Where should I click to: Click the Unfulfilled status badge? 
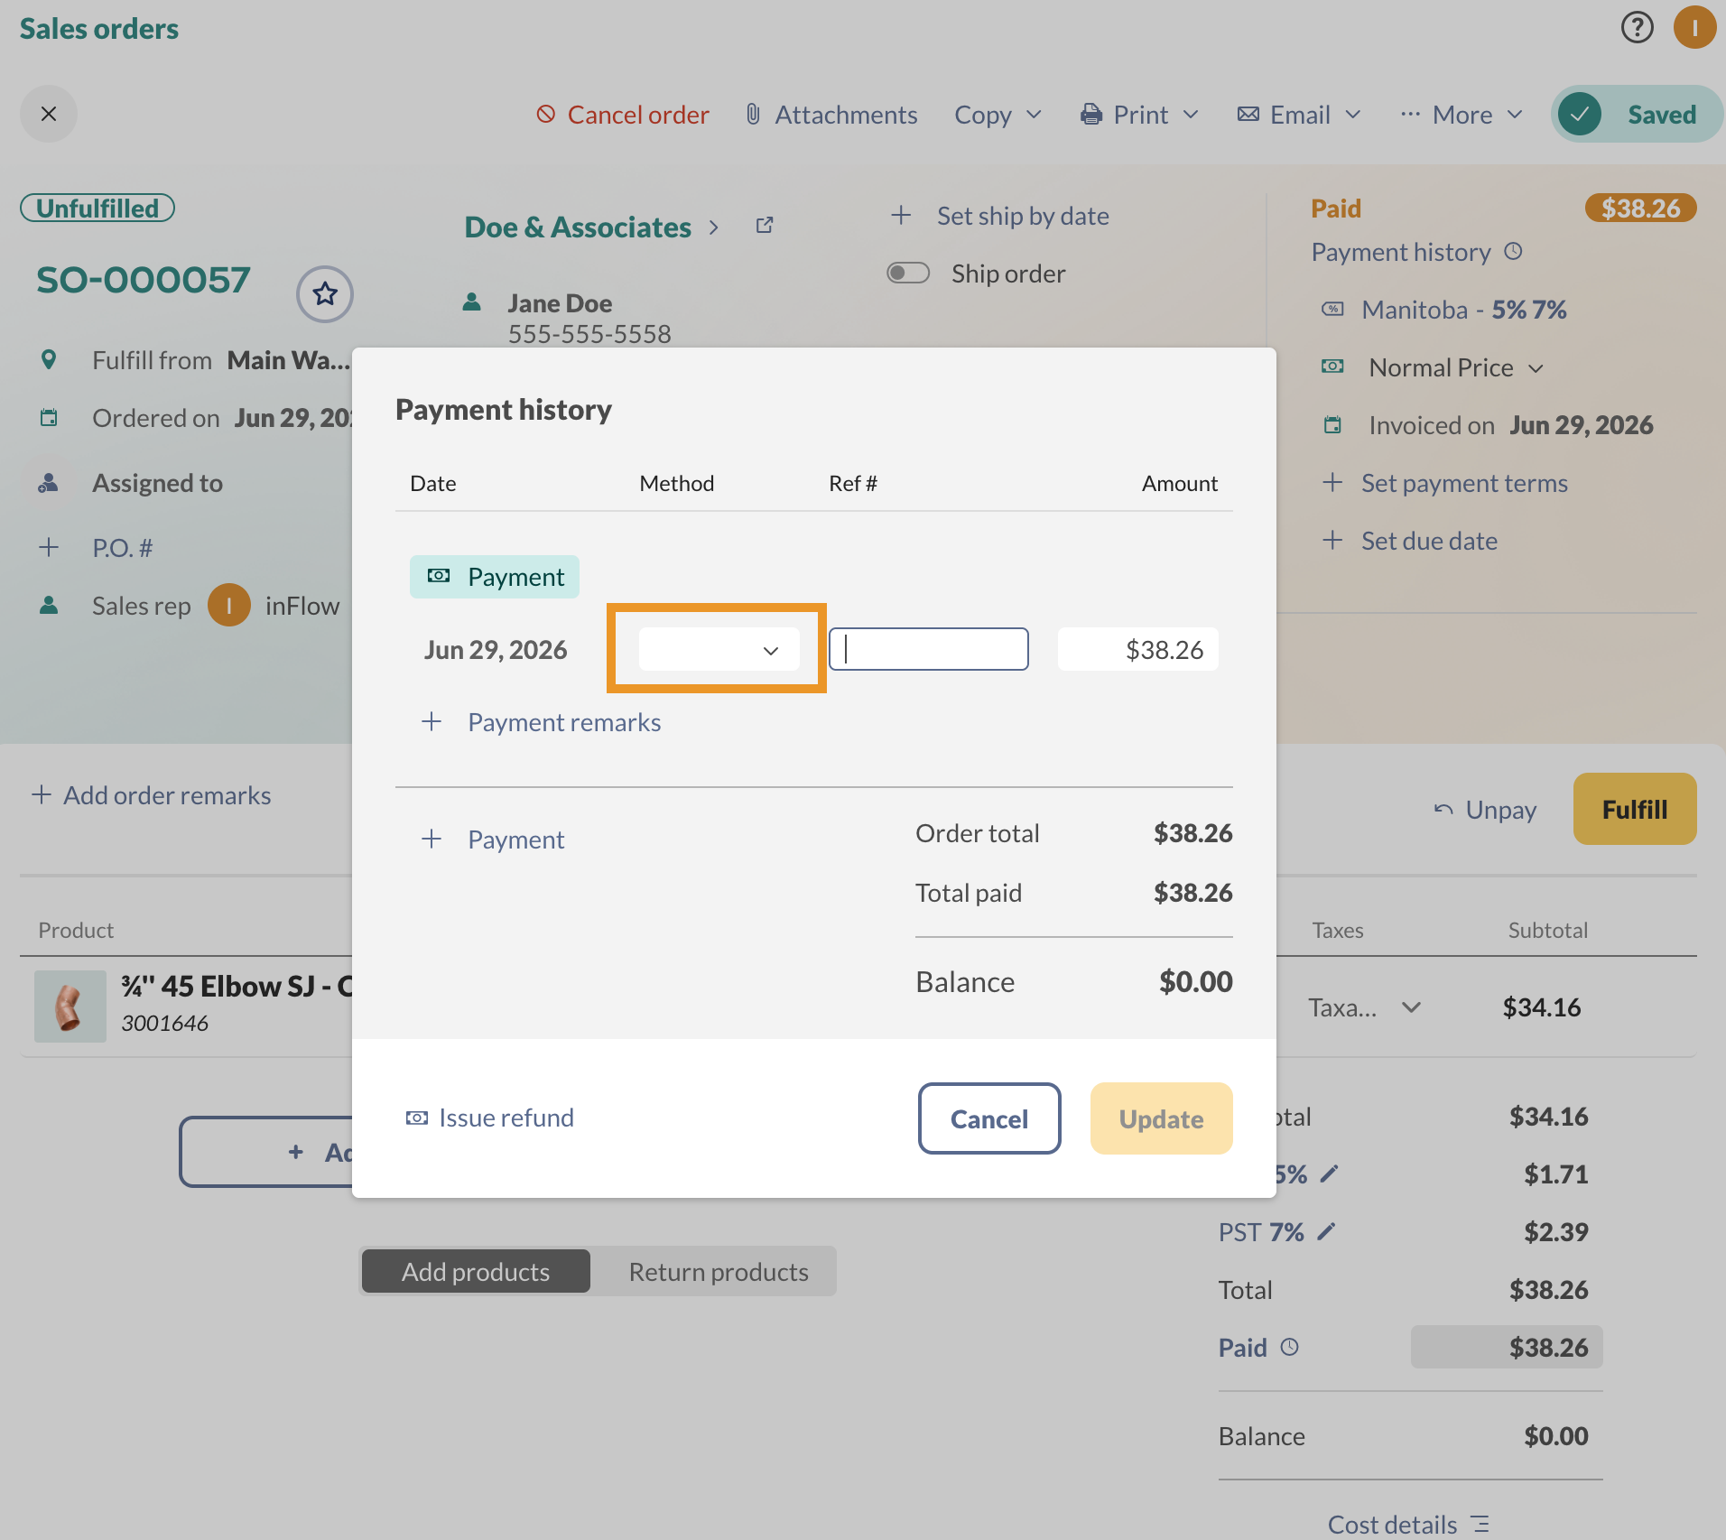coord(97,208)
